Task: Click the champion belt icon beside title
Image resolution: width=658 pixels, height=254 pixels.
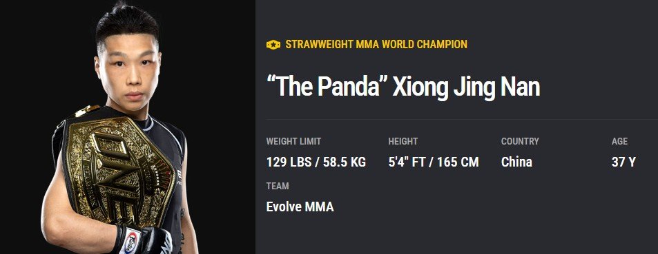Action: pos(273,44)
